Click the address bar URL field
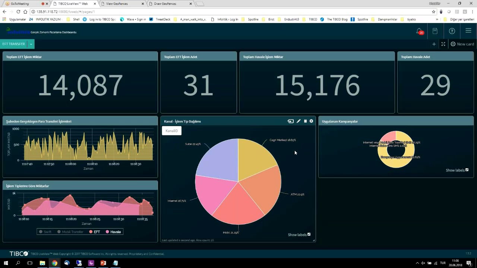The image size is (477, 268). click(x=231, y=12)
